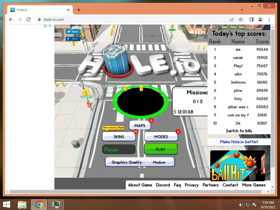
Task: Open About Game link
Action: (x=140, y=185)
